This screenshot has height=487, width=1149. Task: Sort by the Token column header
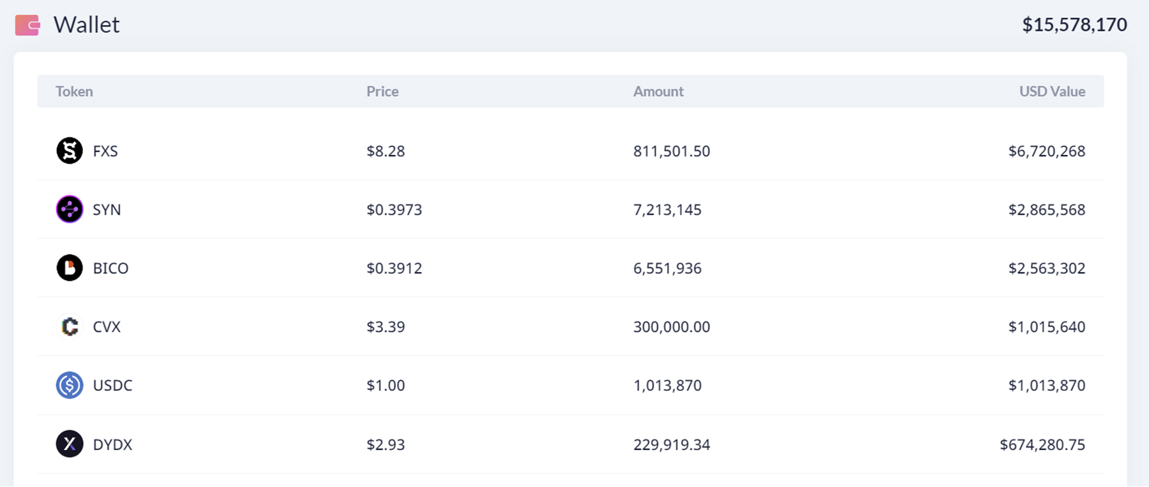74,92
